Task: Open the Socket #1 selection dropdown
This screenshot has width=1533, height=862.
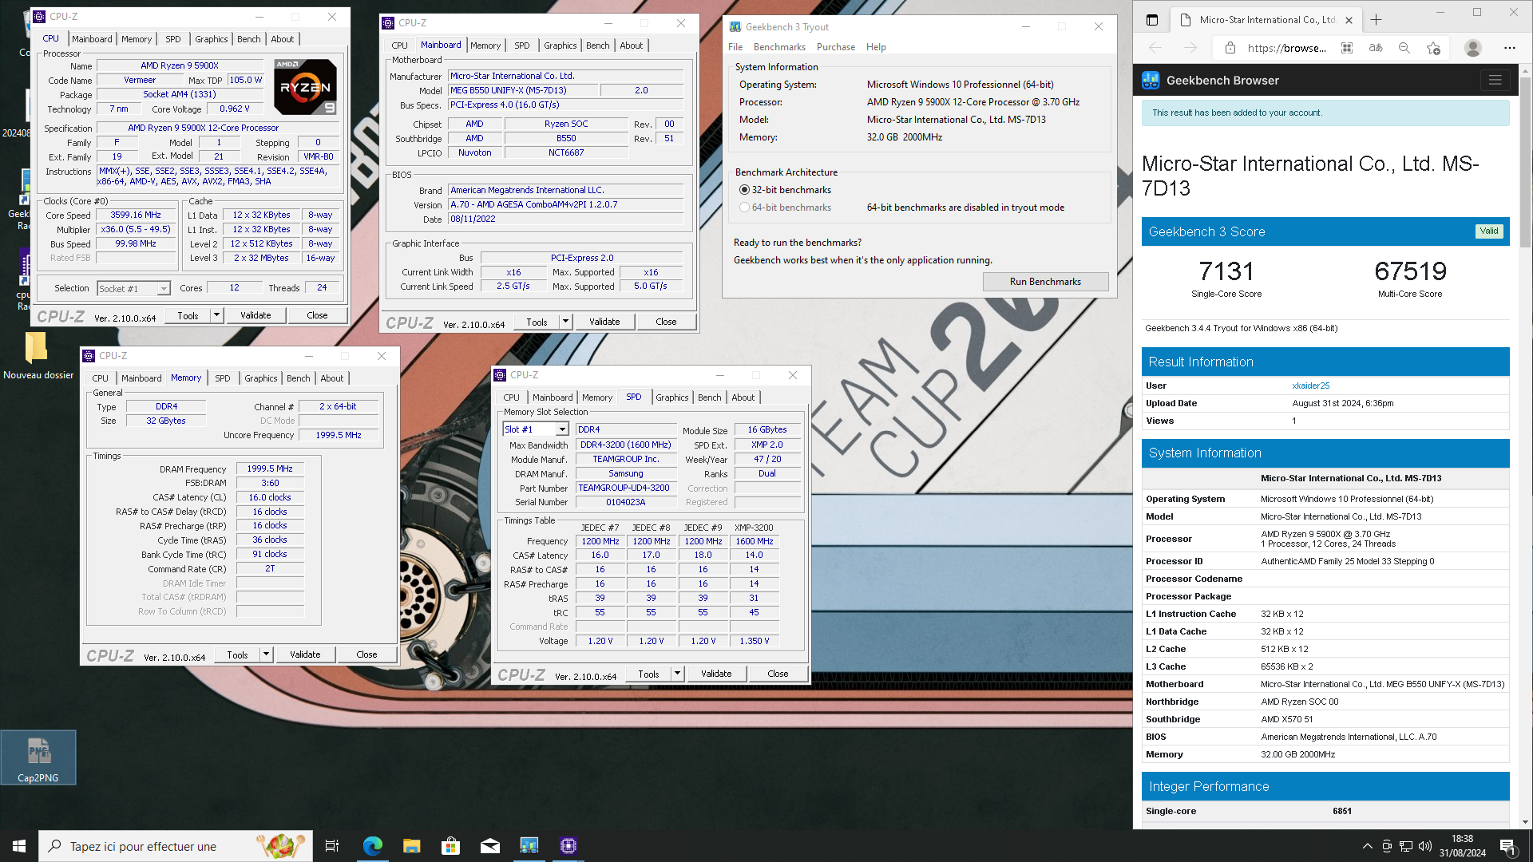Action: click(133, 289)
